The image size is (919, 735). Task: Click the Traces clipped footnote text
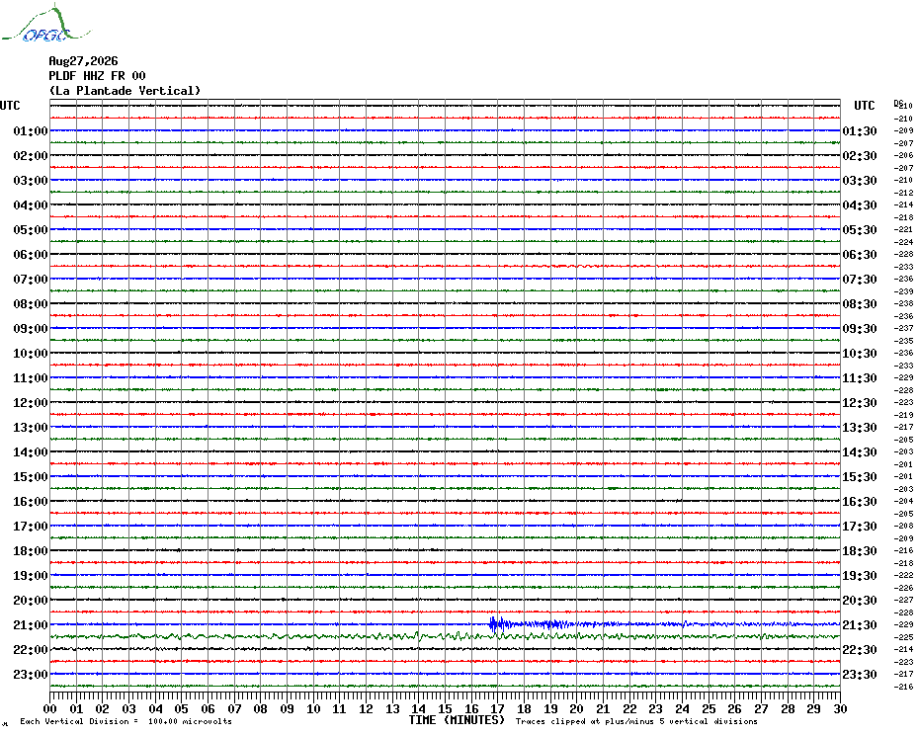[636, 721]
